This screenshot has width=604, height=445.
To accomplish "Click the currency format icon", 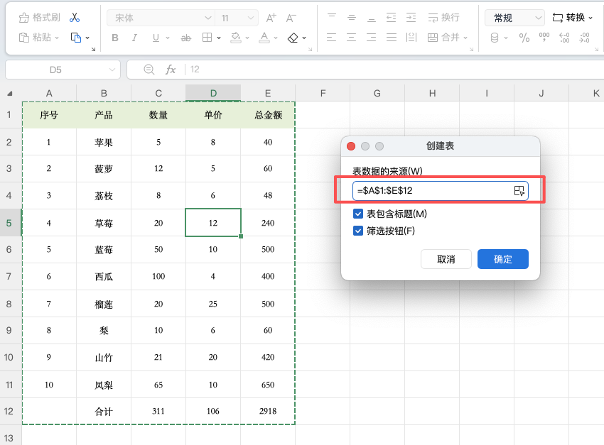I will pos(495,38).
